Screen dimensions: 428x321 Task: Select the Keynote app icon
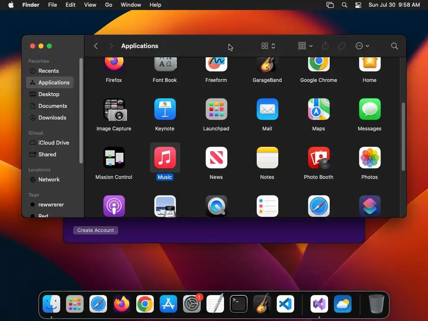(x=165, y=109)
